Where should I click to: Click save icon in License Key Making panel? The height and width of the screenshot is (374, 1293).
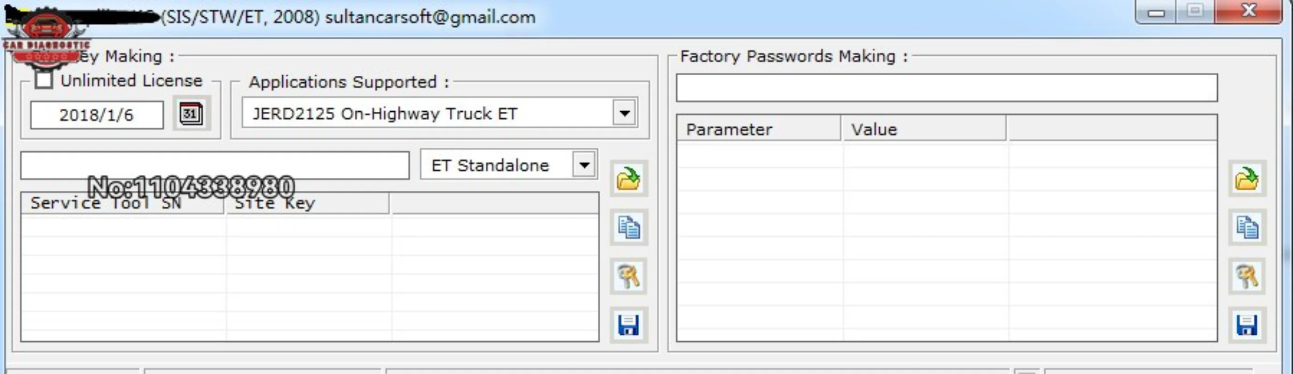coord(628,325)
